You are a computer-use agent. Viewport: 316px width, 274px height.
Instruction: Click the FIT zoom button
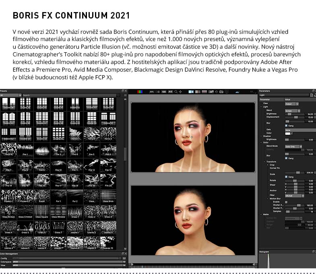pos(171,92)
